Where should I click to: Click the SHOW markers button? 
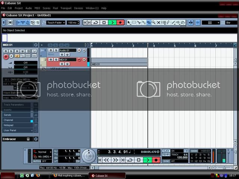pos(194,151)
